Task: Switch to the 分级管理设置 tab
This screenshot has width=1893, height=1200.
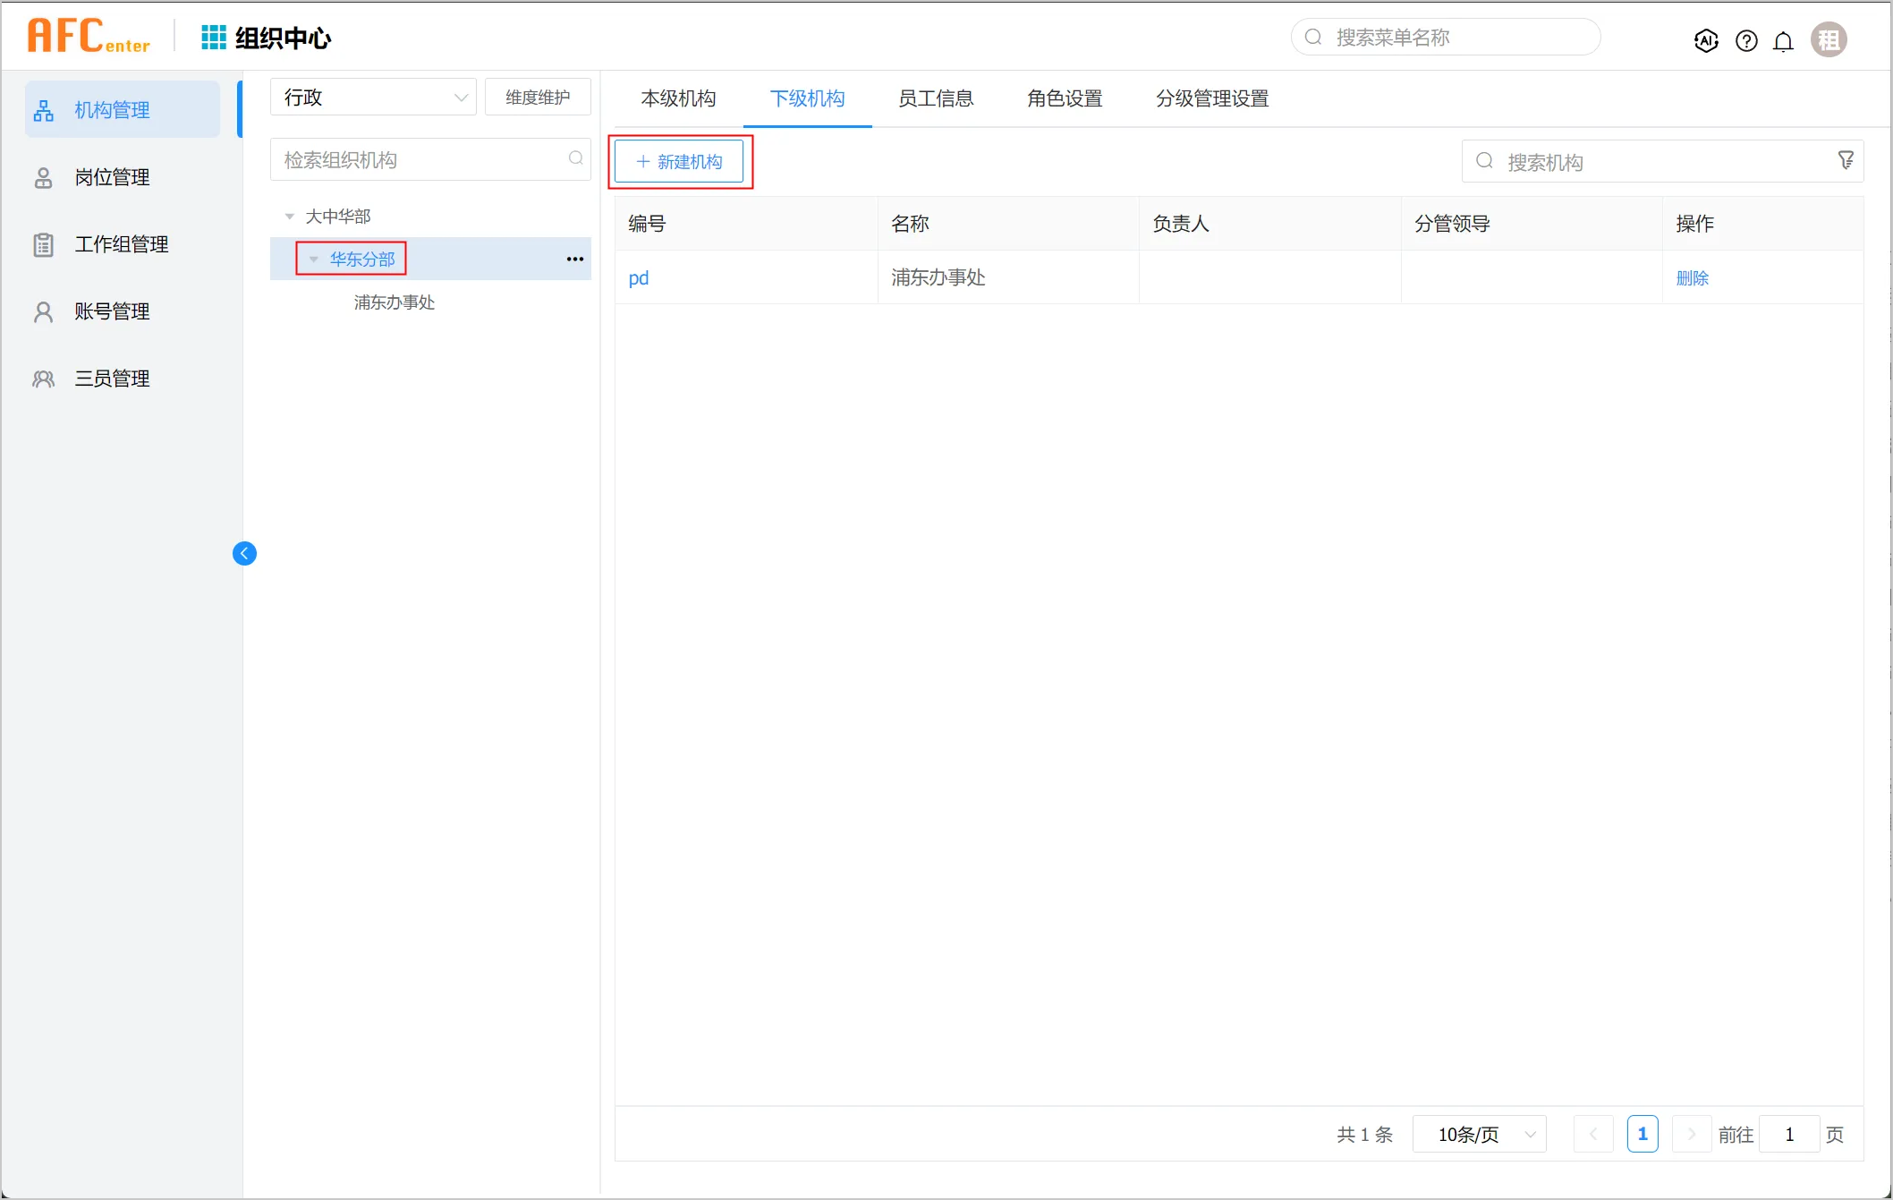Action: 1211,98
